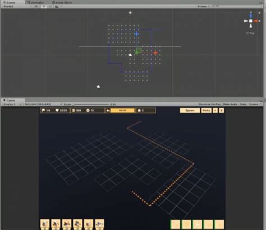Image resolution: width=266 pixels, height=230 pixels.
Task: Toggle scene lighting button
Action: click(44, 6)
